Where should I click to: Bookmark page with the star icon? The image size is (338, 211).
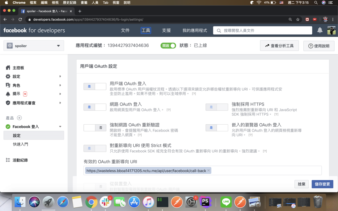298,19
